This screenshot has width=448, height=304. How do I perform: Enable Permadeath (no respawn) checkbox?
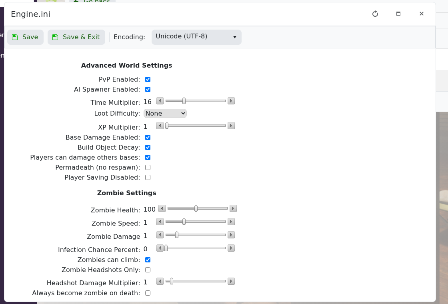tap(148, 168)
